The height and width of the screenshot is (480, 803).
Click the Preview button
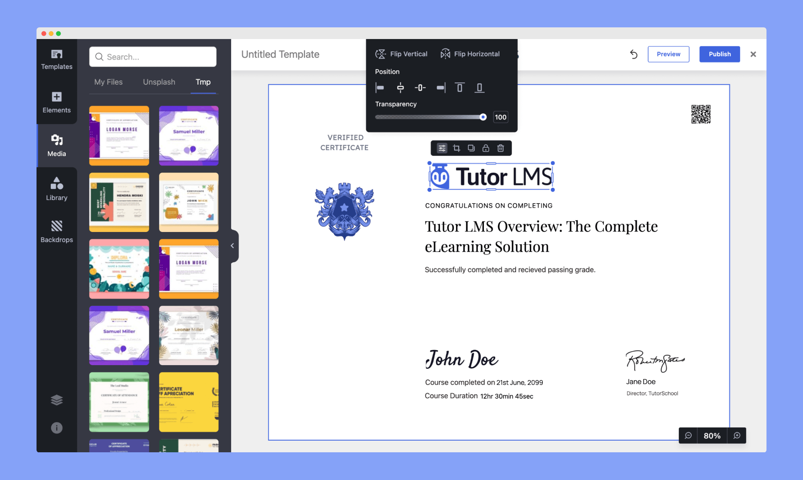coord(668,54)
